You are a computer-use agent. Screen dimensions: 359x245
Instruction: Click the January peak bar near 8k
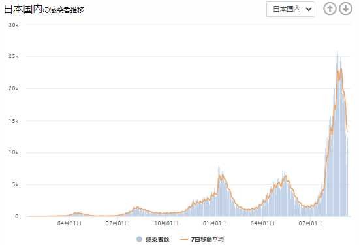pos(219,191)
